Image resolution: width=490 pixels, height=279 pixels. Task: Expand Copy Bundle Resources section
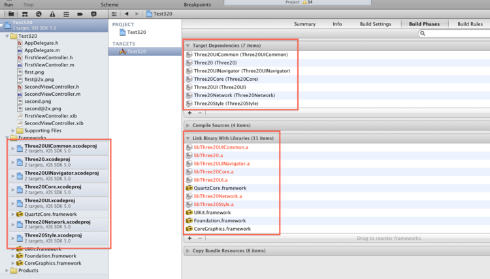click(188, 250)
